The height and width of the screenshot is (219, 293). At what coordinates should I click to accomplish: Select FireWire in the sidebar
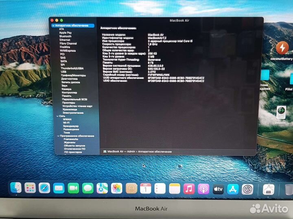click(x=65, y=47)
